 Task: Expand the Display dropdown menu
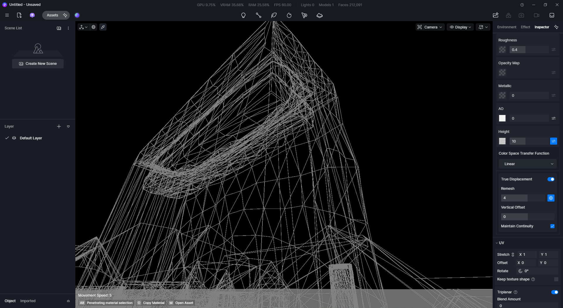(x=460, y=27)
